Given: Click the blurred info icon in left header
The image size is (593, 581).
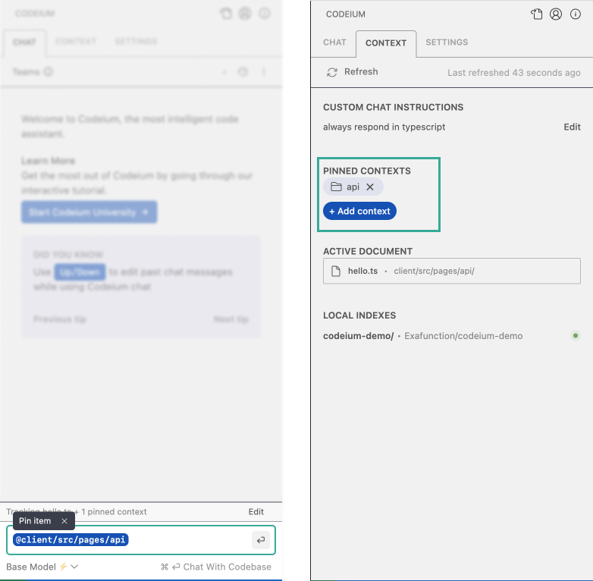Looking at the screenshot, I should pos(265,14).
